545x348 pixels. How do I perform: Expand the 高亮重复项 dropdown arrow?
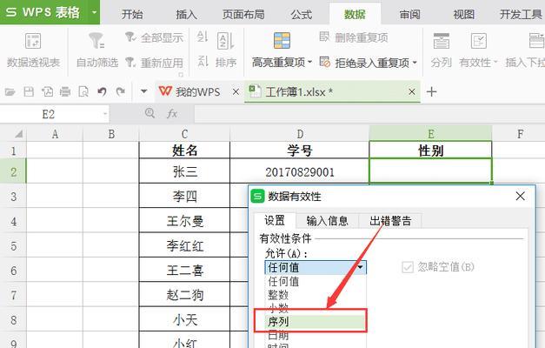[x=309, y=62]
